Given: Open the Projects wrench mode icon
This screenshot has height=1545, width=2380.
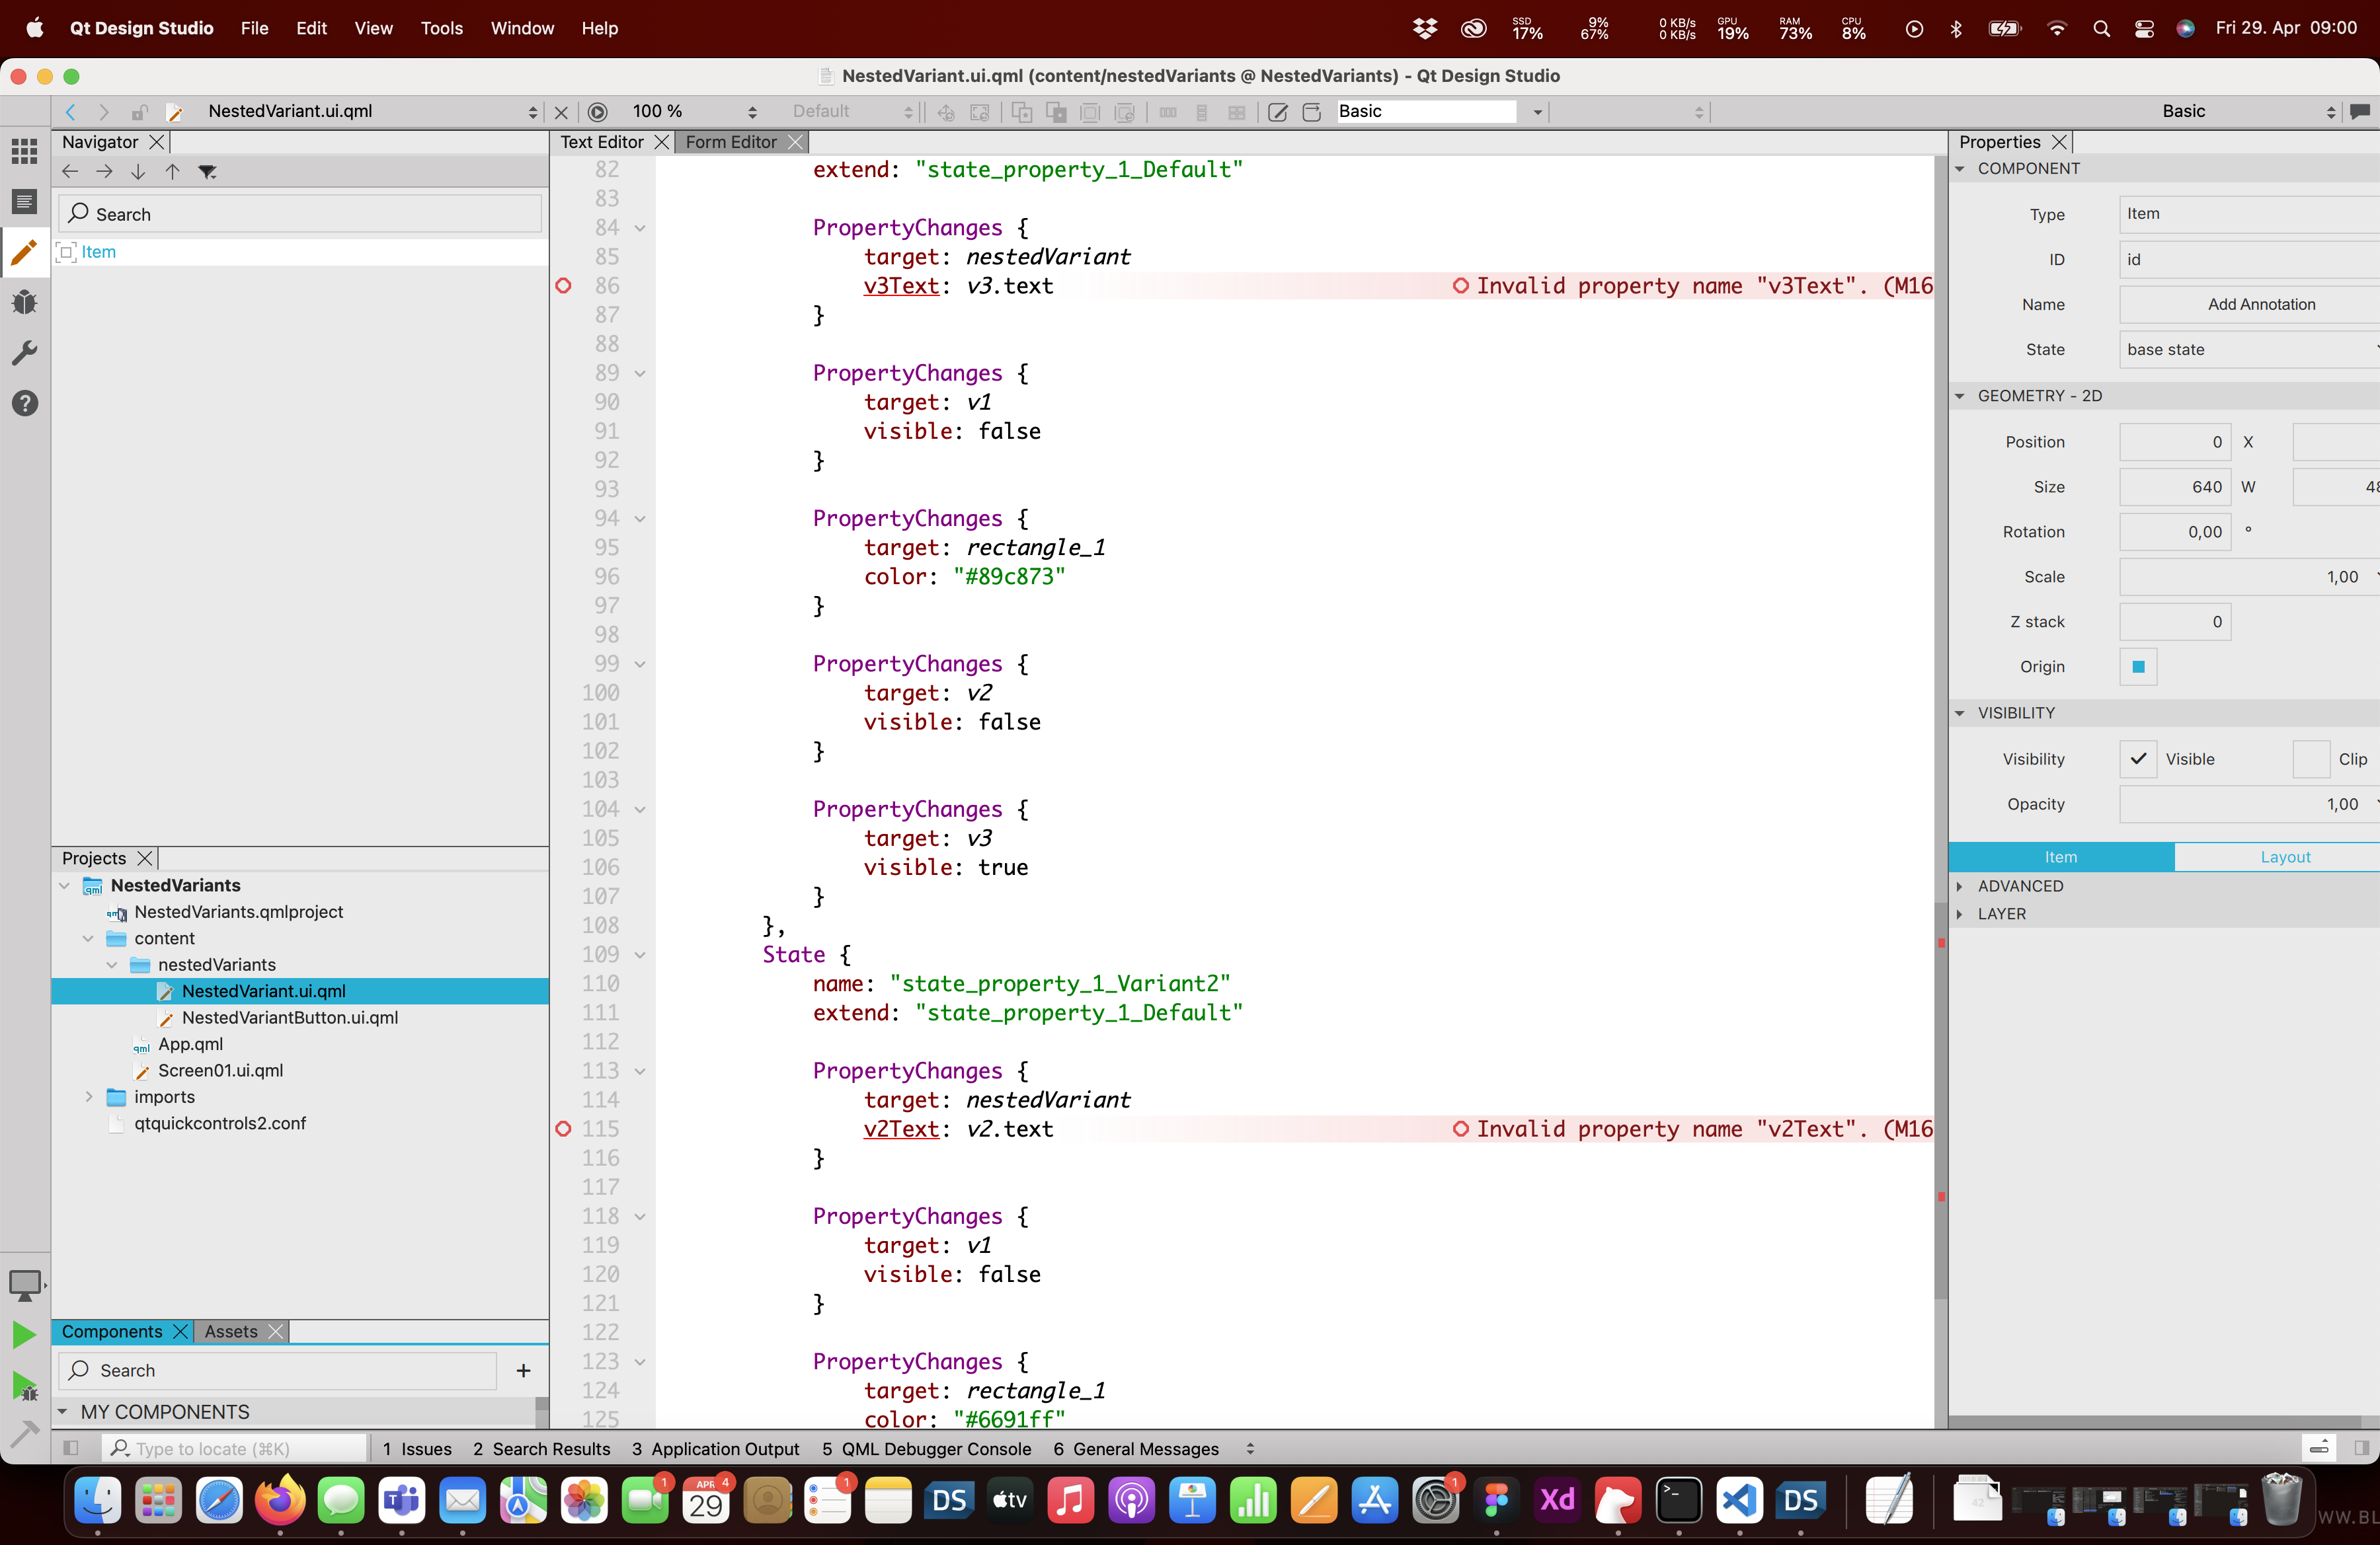Looking at the screenshot, I should click(x=24, y=353).
